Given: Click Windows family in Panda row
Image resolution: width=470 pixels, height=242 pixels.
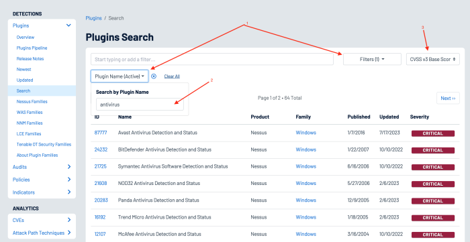Looking at the screenshot, I should coord(305,200).
